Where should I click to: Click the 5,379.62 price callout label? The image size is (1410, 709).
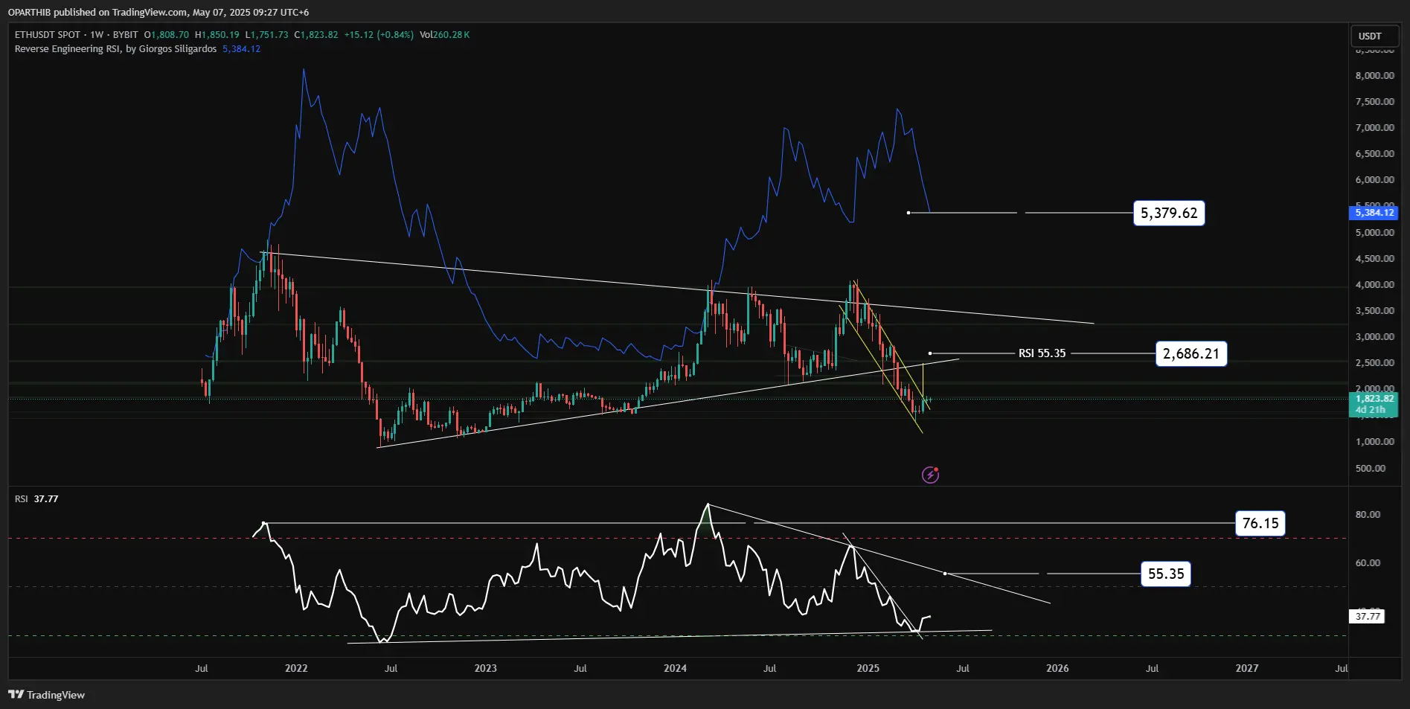pos(1169,214)
